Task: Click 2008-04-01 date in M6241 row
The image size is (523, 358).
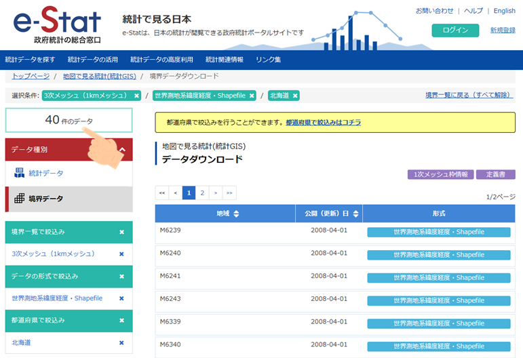Action: (329, 276)
